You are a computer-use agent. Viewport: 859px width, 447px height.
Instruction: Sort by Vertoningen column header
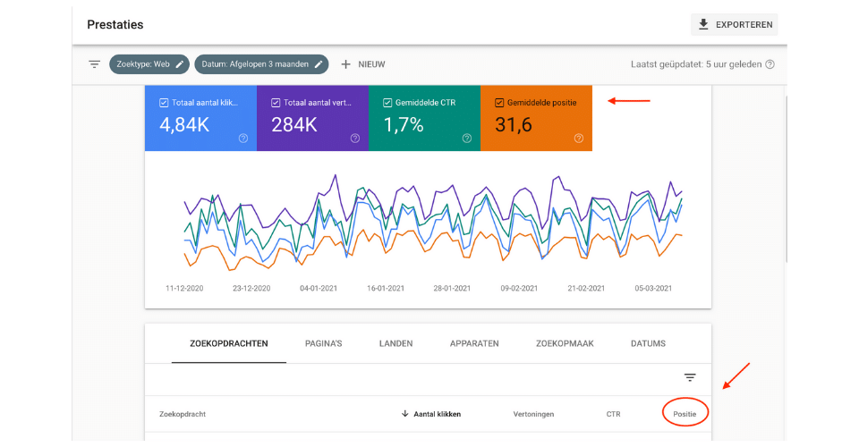tap(533, 414)
